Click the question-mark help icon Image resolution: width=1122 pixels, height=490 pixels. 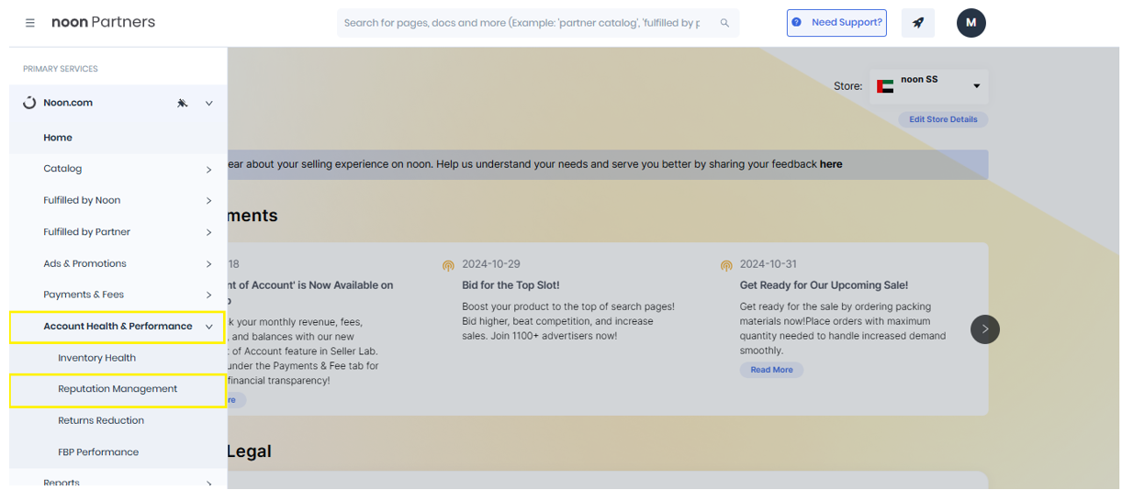(x=796, y=23)
